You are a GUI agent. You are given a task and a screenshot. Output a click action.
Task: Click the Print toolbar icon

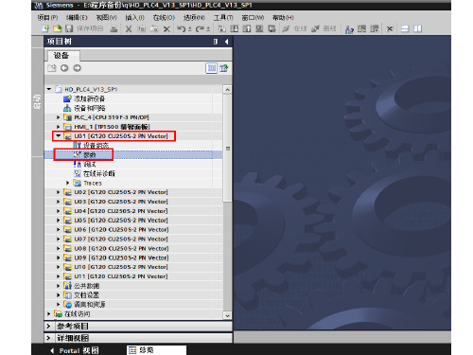pos(114,29)
